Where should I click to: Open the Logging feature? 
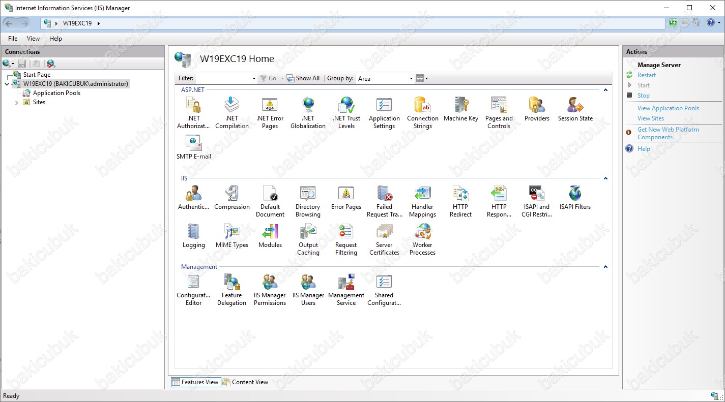click(x=193, y=236)
